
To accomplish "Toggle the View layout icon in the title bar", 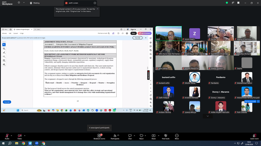I will click(x=239, y=3).
